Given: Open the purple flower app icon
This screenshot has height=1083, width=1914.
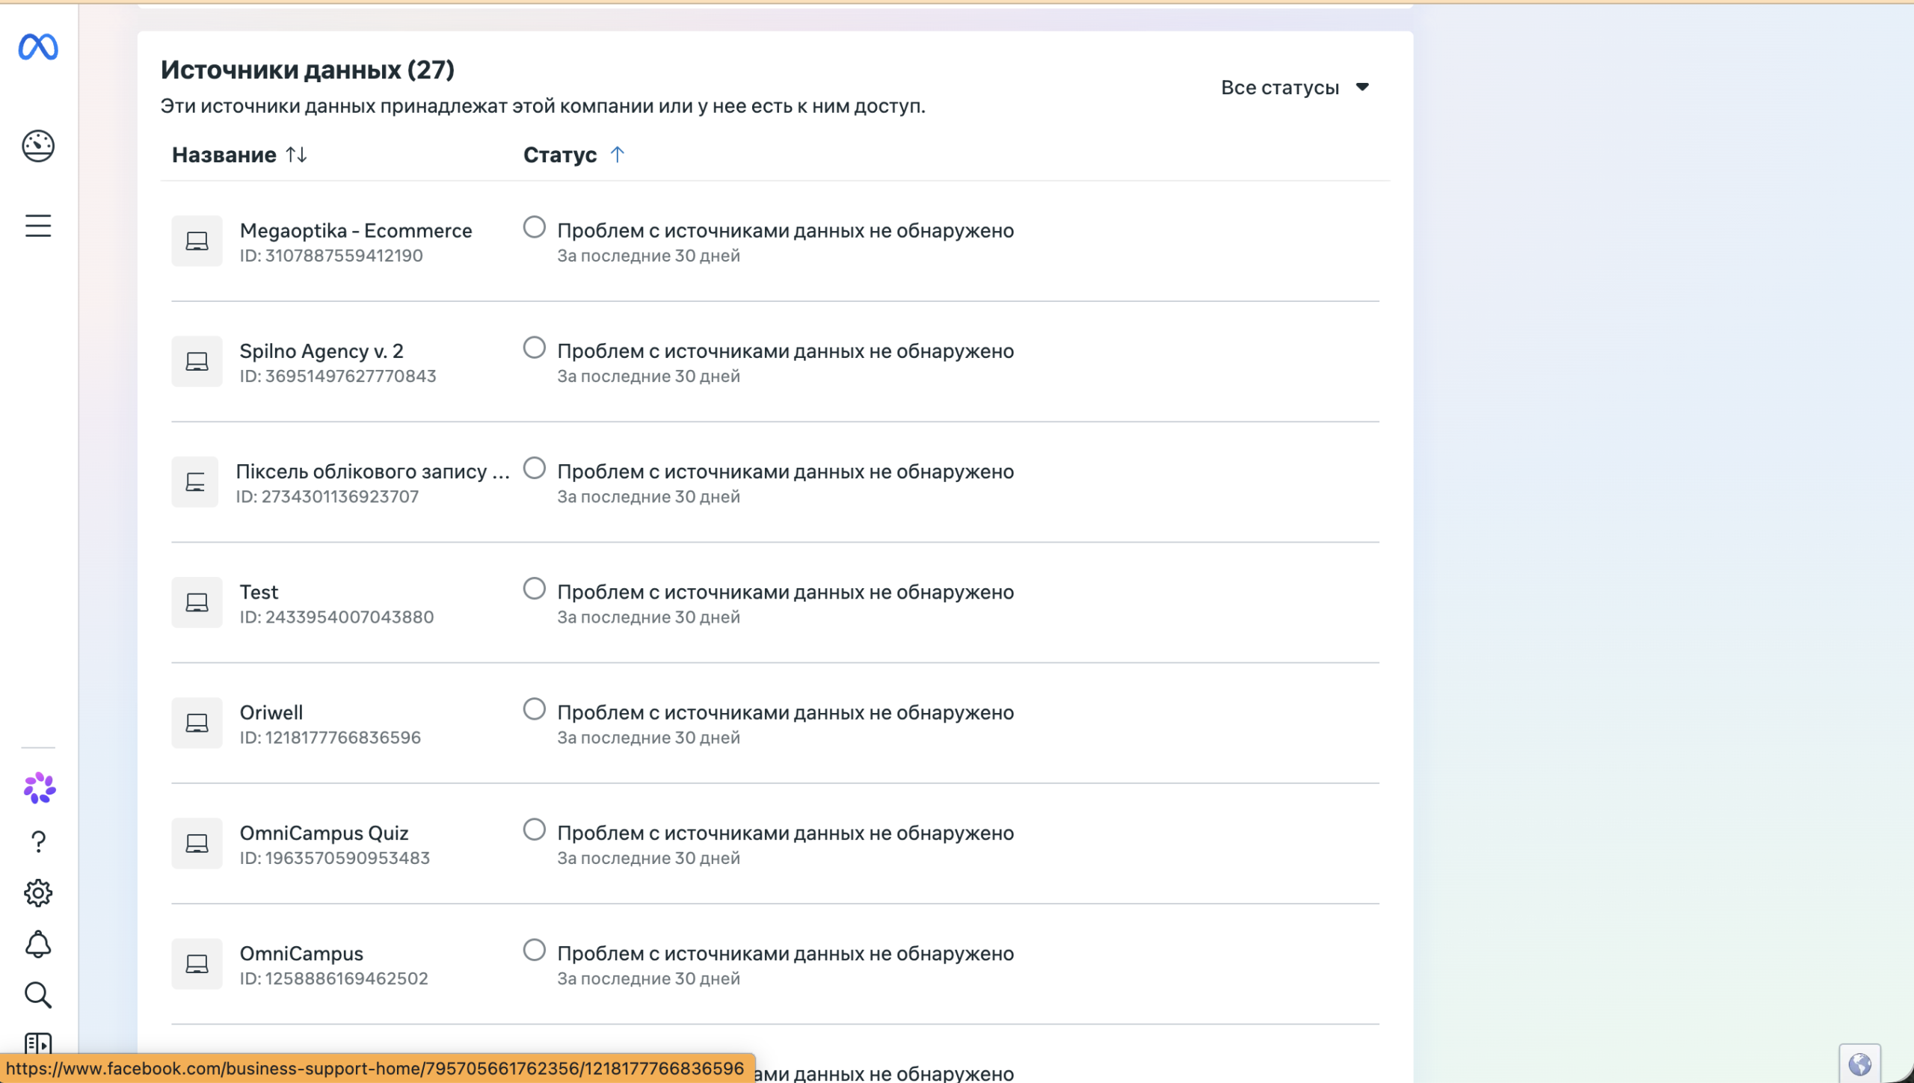Looking at the screenshot, I should tap(39, 789).
